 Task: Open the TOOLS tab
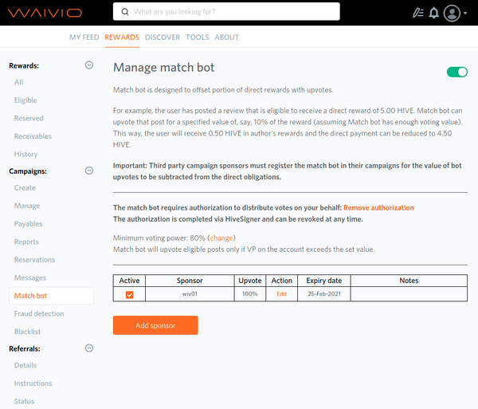pos(198,37)
